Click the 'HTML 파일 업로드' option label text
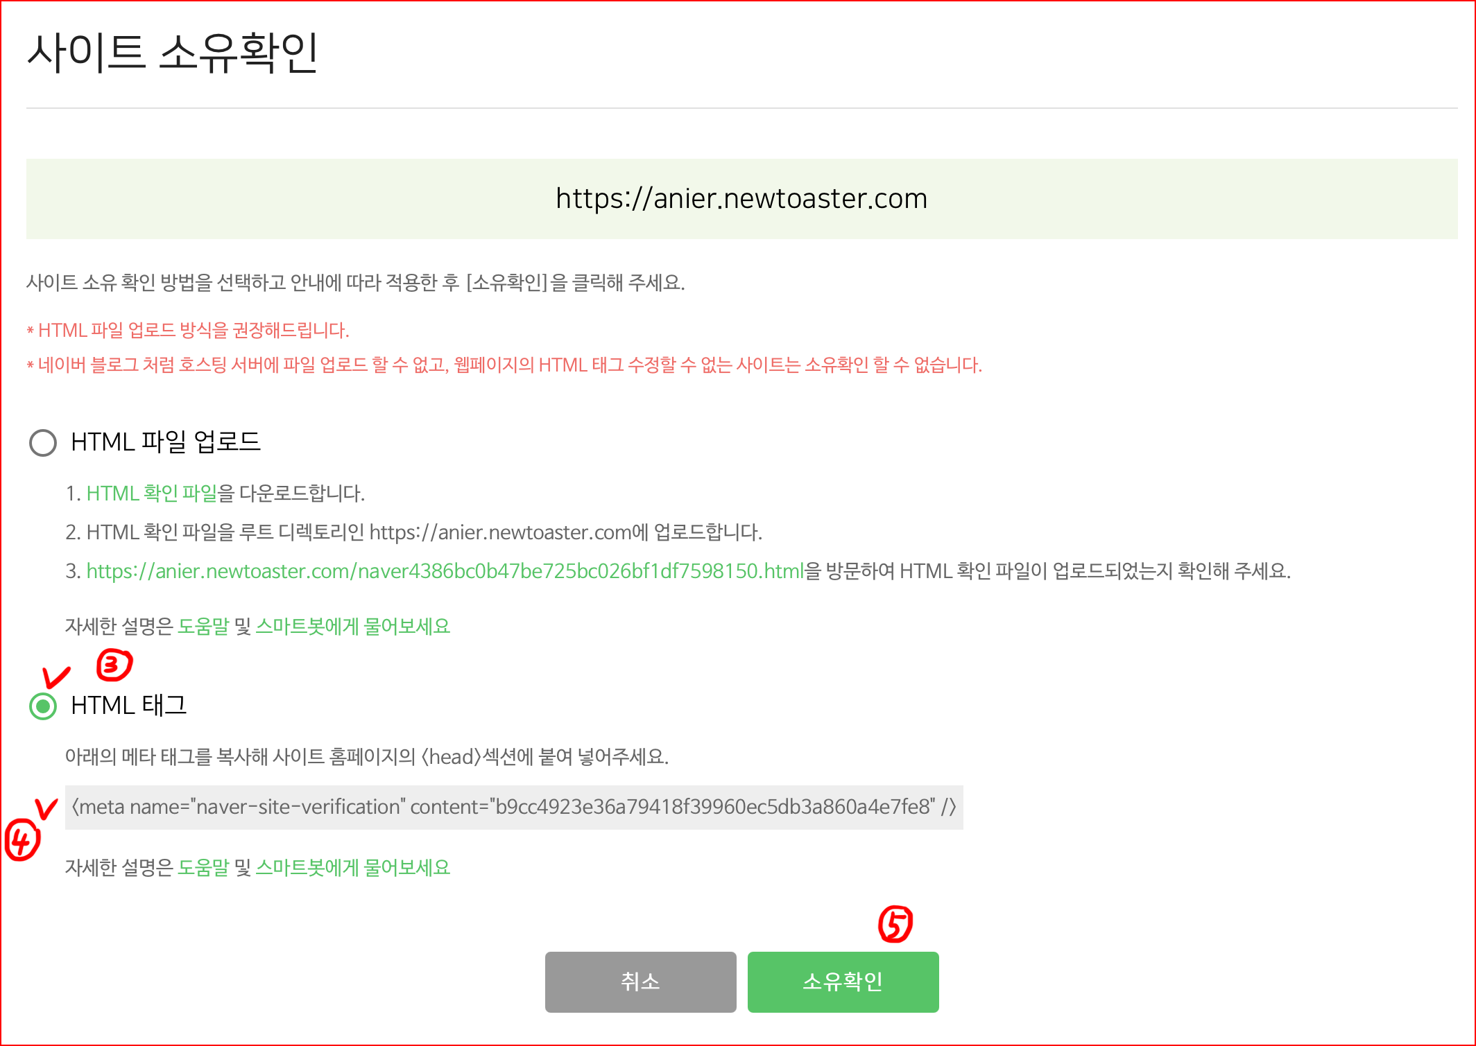This screenshot has height=1046, width=1476. pyautogui.click(x=166, y=442)
